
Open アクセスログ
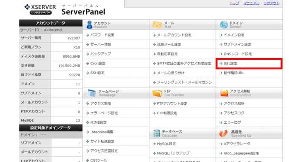point(234,113)
